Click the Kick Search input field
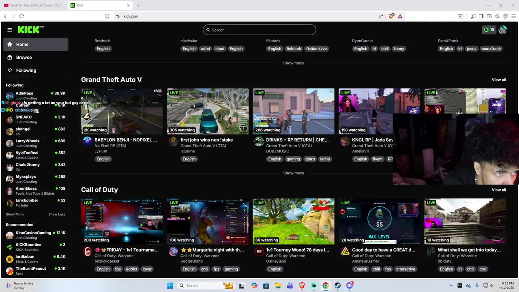Screen dimensions: 519x292 (x=259, y=30)
